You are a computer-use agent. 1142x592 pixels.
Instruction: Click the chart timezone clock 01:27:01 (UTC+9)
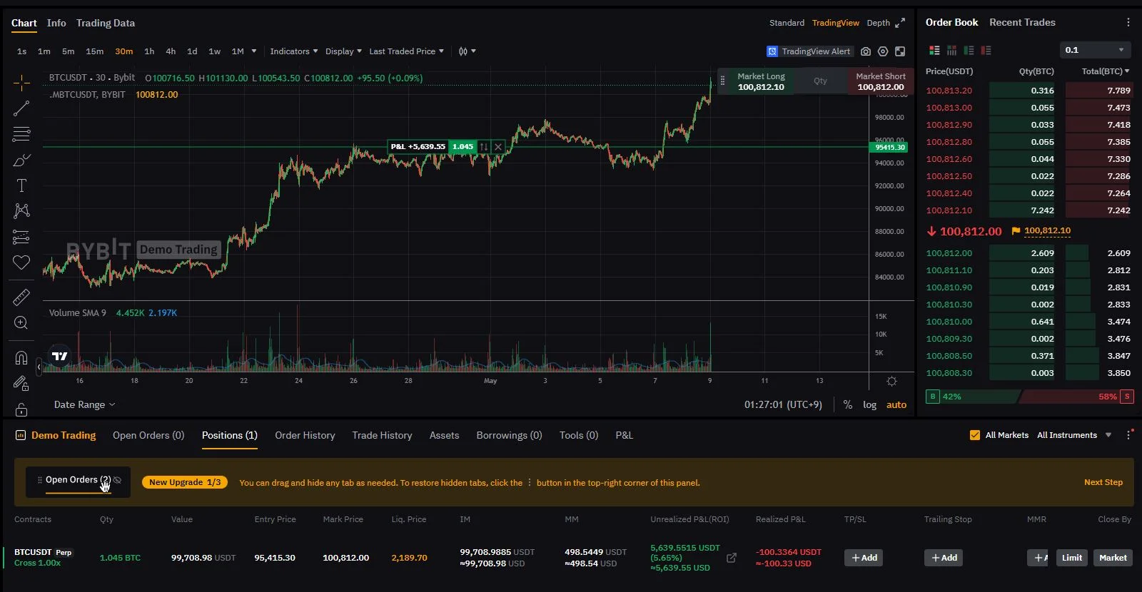[x=783, y=404]
